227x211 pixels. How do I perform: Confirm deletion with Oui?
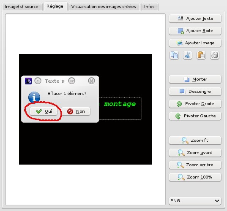coord(44,111)
